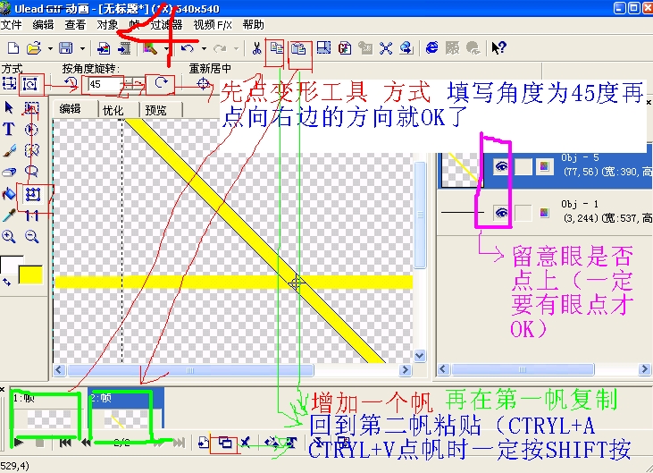Toggle visibility eye of Obj - 1

(501, 212)
